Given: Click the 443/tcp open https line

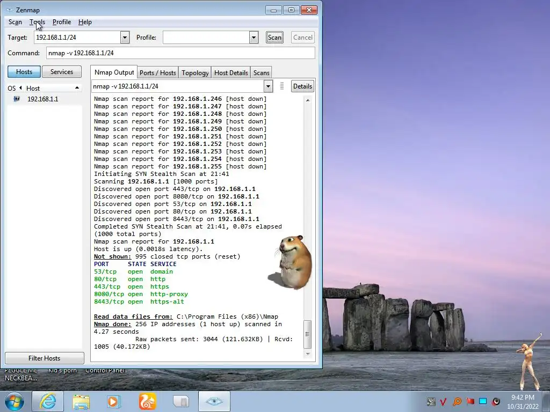Looking at the screenshot, I should (x=131, y=286).
